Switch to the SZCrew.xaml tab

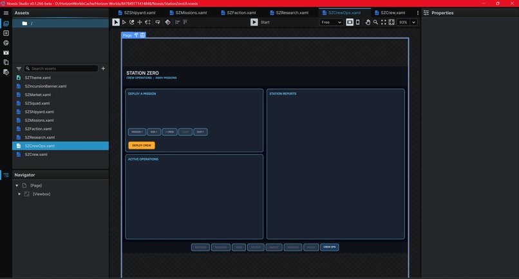pos(390,13)
